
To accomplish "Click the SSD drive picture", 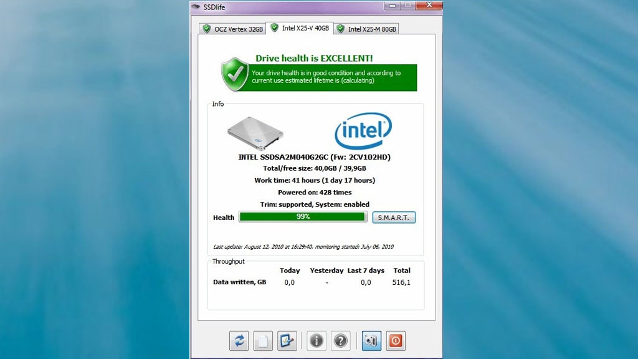I will point(255,133).
